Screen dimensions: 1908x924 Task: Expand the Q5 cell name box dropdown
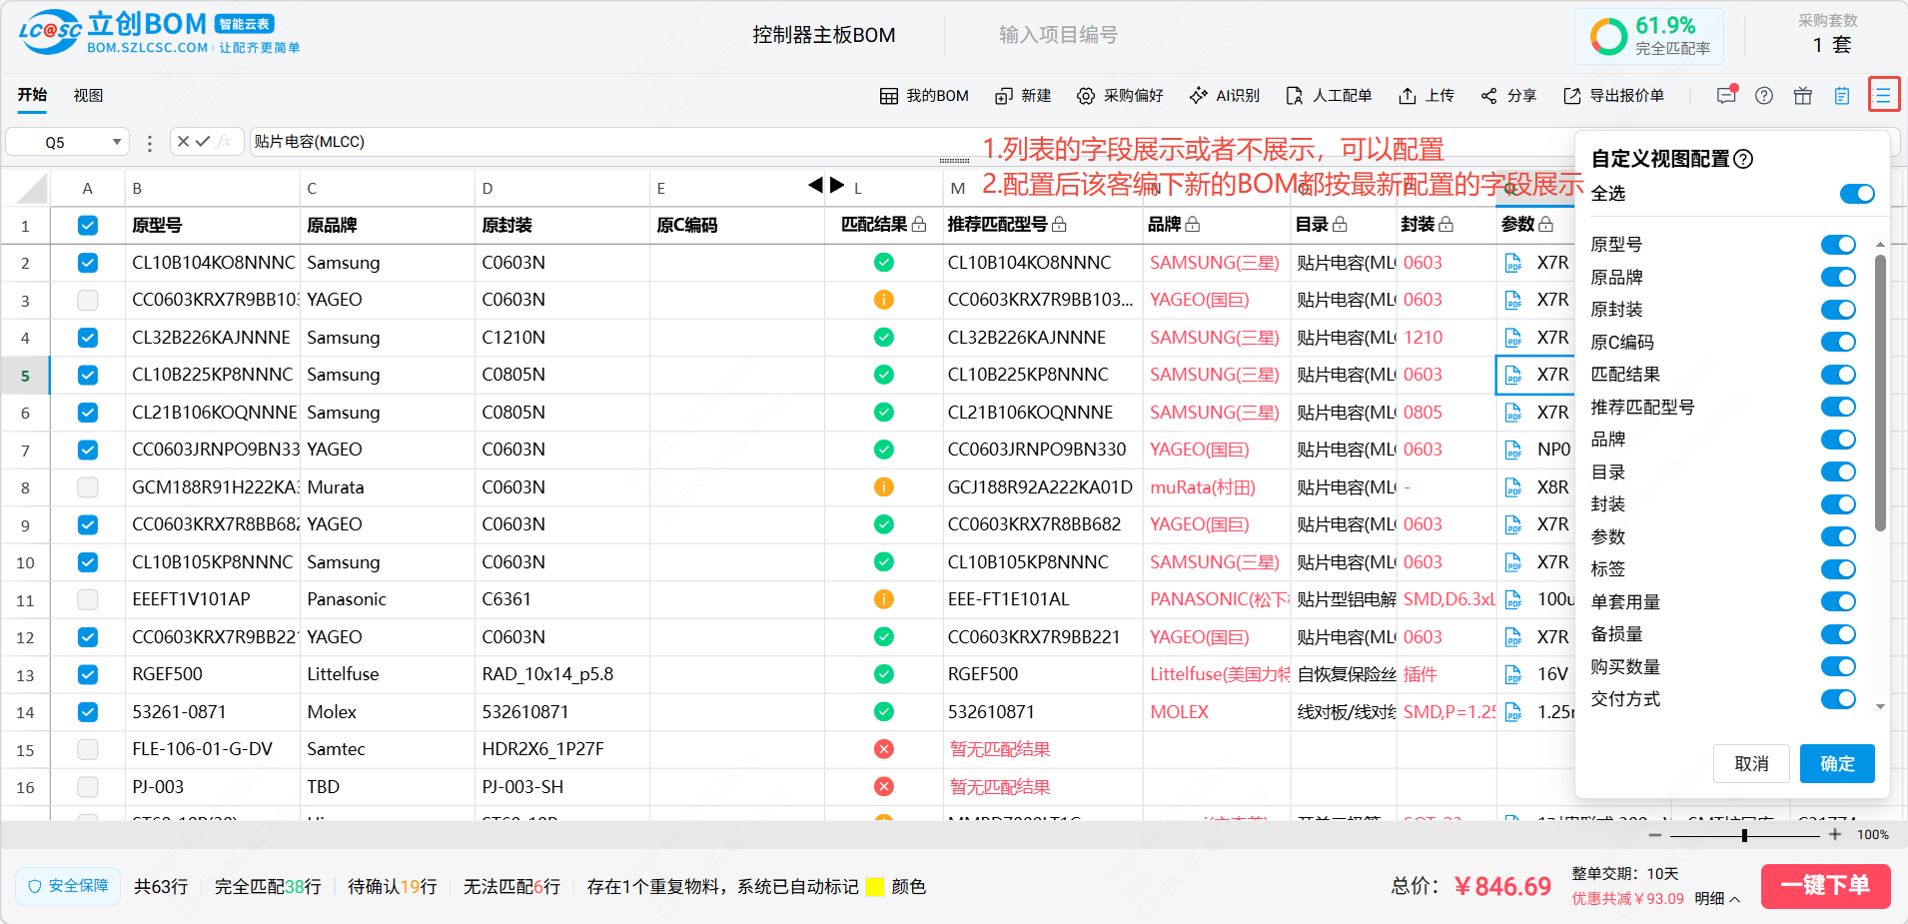(x=117, y=142)
